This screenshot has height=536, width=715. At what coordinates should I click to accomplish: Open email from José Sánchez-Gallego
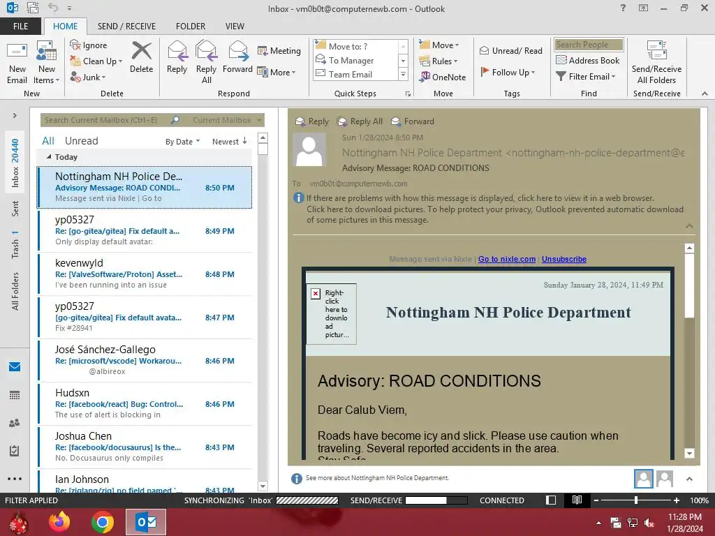pos(145,361)
